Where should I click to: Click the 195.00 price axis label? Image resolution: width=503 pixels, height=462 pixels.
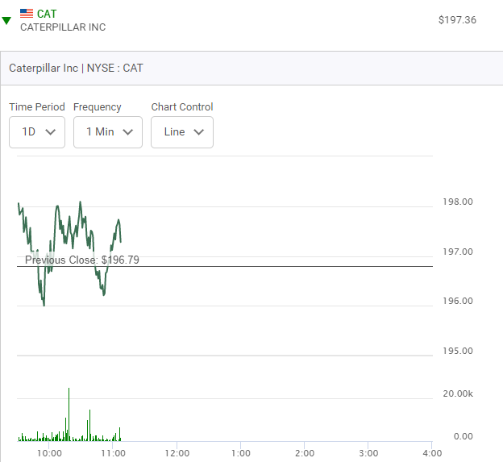coord(458,351)
